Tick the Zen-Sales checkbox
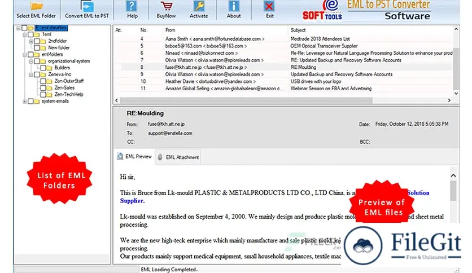472x273 pixels. pyautogui.click(x=43, y=87)
